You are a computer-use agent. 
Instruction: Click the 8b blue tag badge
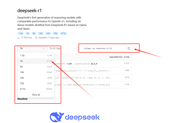(x=34, y=33)
